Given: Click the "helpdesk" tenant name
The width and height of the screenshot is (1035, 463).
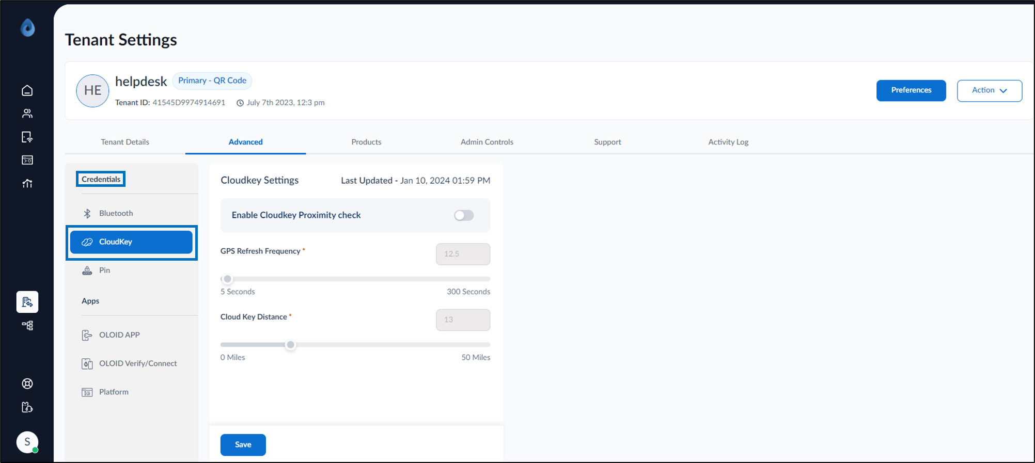Looking at the screenshot, I should (141, 82).
